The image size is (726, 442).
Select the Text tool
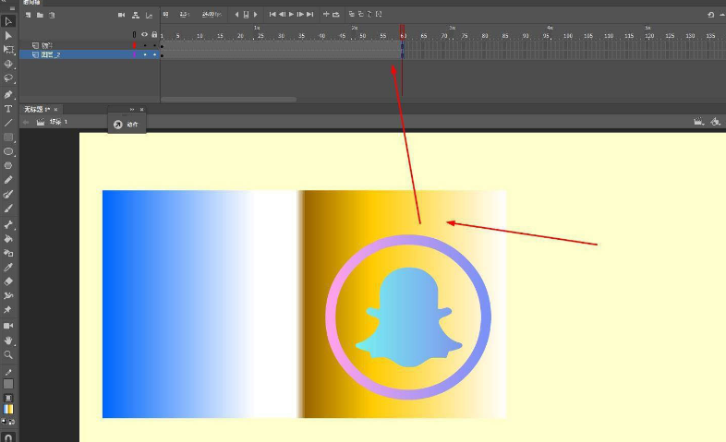coord(8,109)
